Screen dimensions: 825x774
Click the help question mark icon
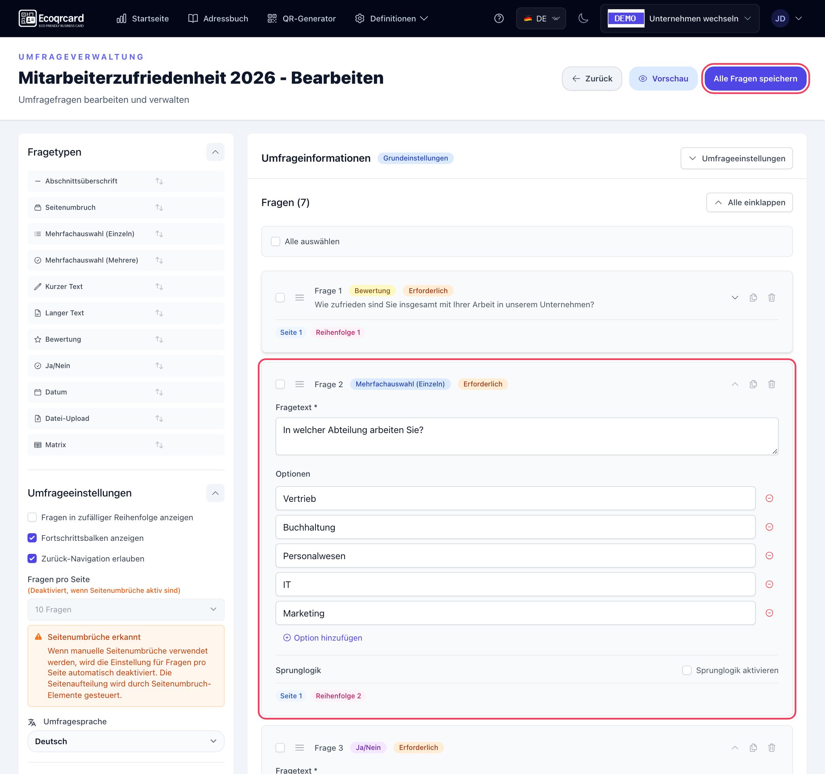499,18
